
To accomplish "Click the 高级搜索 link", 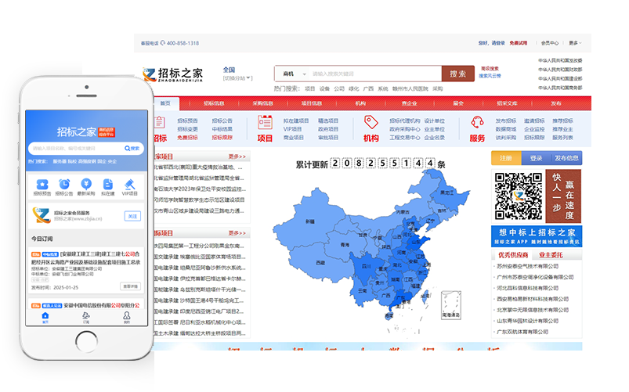I will pyautogui.click(x=490, y=69).
